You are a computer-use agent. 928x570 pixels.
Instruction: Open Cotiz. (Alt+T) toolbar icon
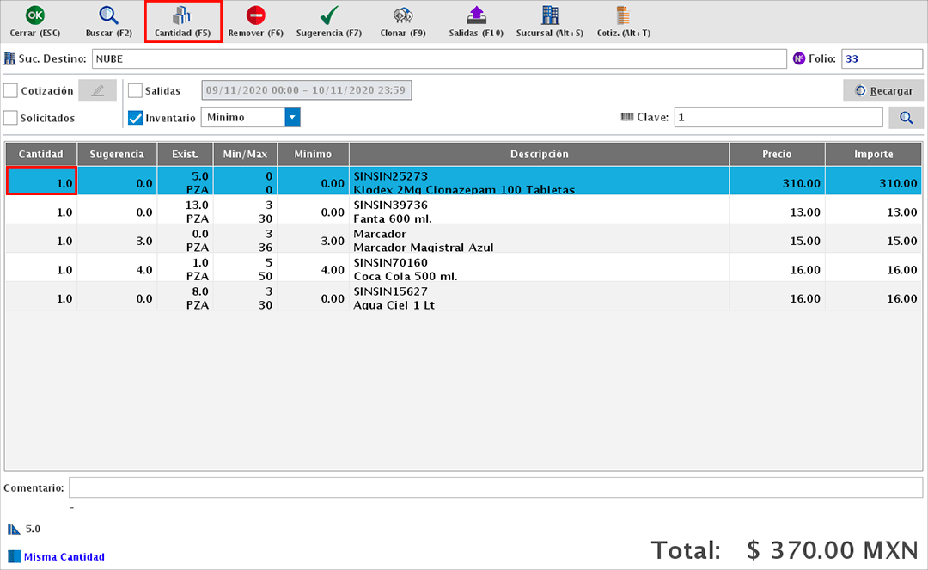[x=623, y=15]
